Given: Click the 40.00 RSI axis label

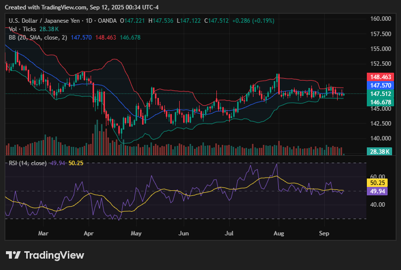Looking at the screenshot, I should point(377,205).
